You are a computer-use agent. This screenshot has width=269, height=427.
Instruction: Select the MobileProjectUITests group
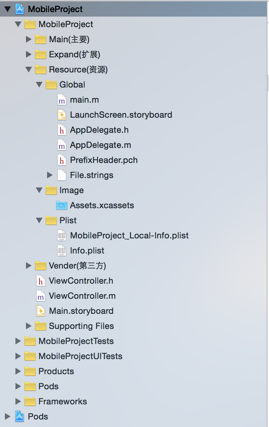[x=80, y=356]
